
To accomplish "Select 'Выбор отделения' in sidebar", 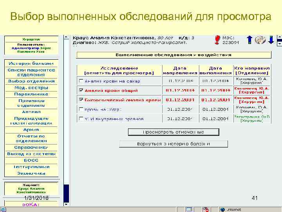I will [31, 81].
